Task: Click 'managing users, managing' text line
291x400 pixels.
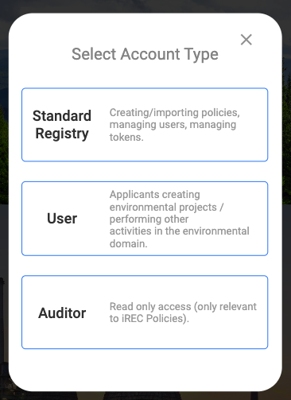Action: click(x=173, y=125)
